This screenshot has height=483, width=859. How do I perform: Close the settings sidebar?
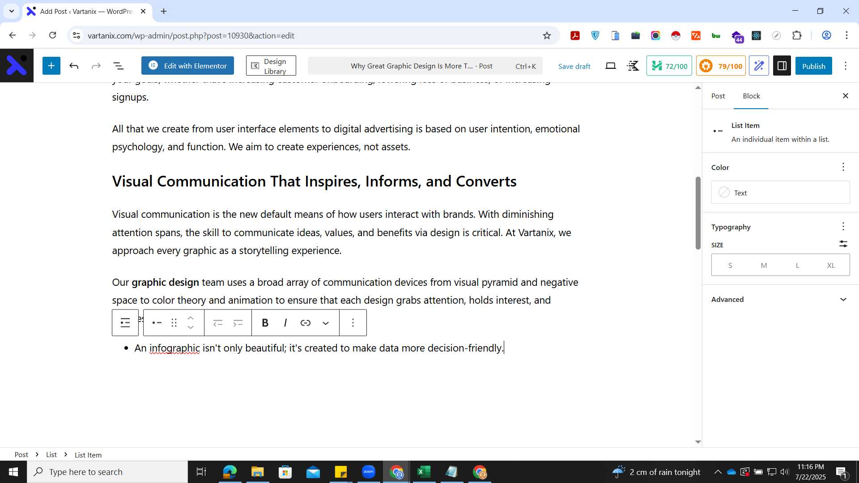[x=846, y=96]
